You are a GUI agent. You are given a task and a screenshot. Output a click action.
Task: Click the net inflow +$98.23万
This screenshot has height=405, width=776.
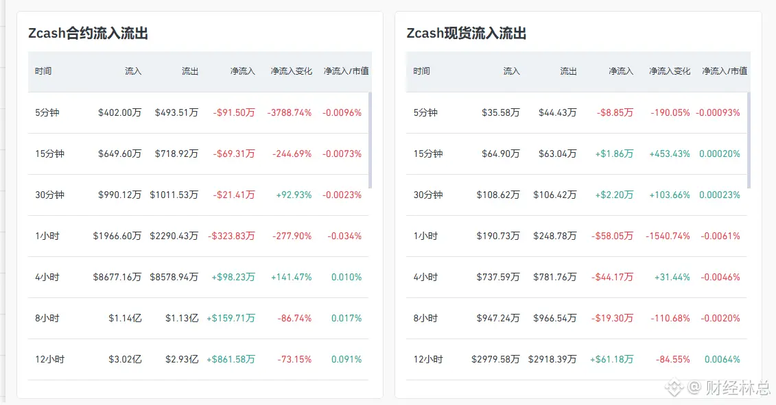click(233, 277)
